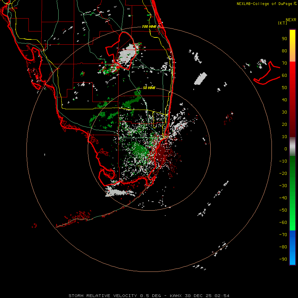The width and height of the screenshot is (298, 298).
Task: Click the NEXR label at top right
Action: [291, 20]
